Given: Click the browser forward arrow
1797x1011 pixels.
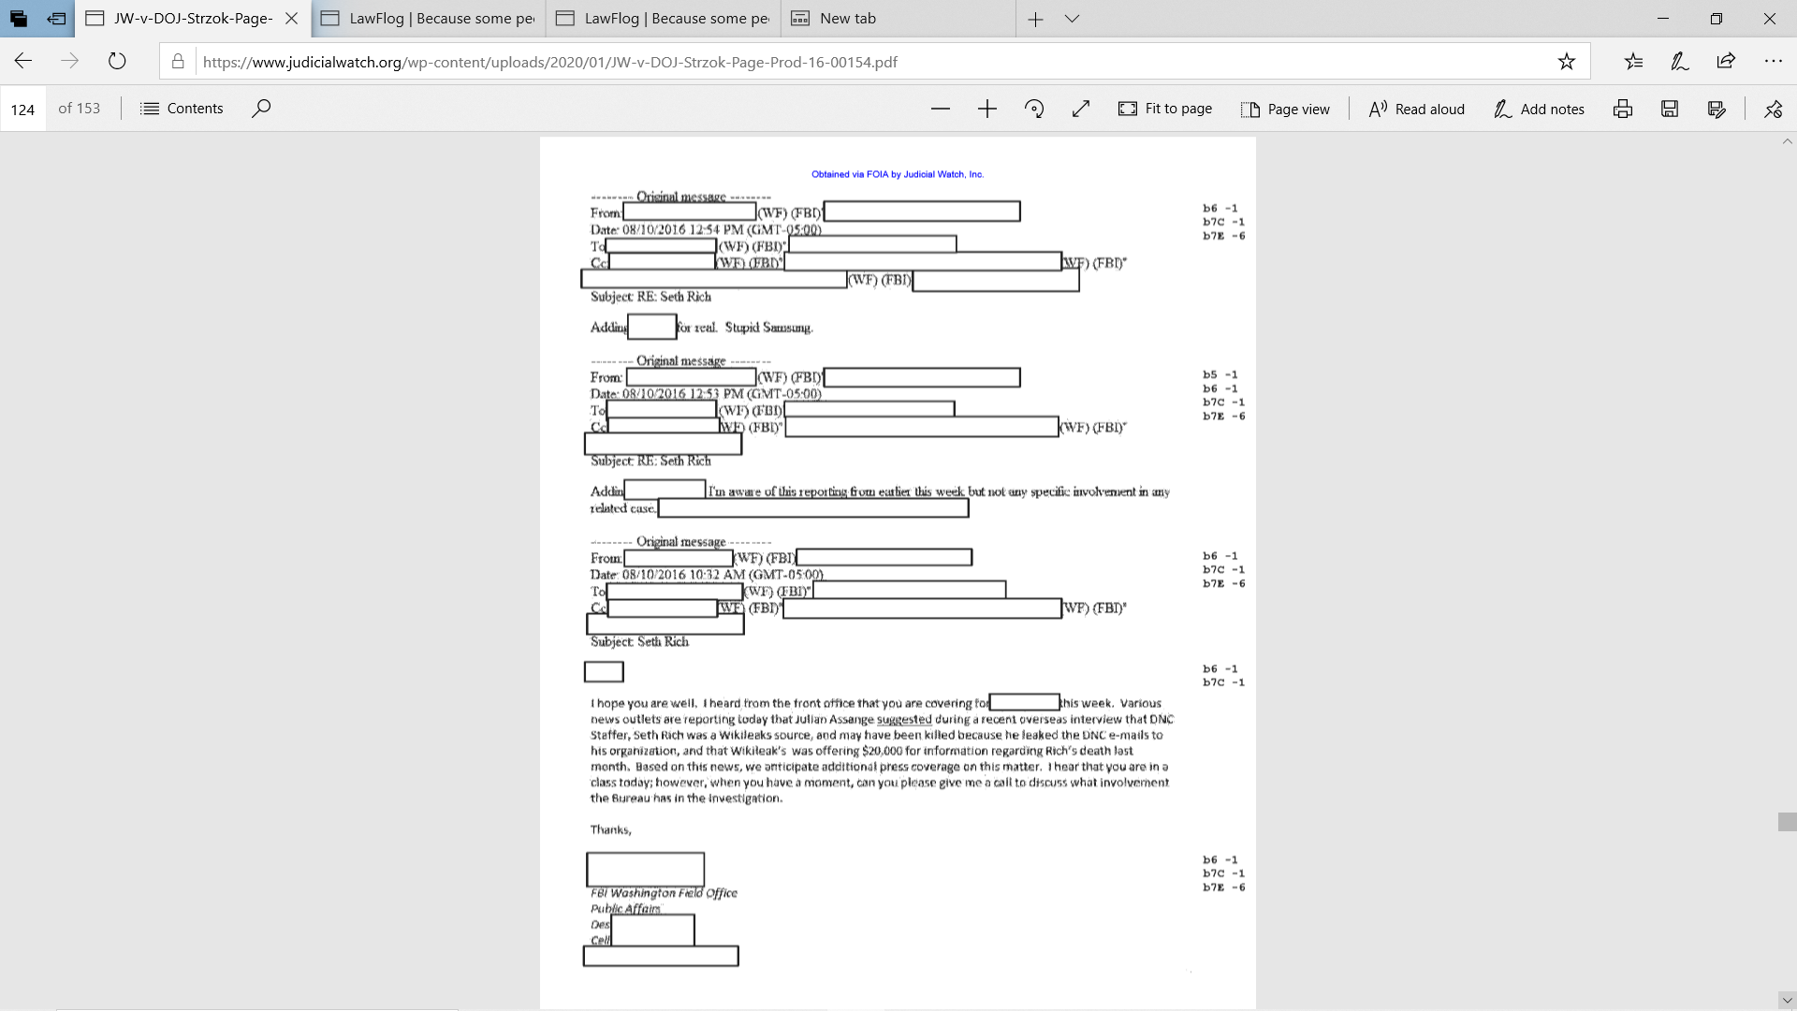Looking at the screenshot, I should [x=70, y=61].
